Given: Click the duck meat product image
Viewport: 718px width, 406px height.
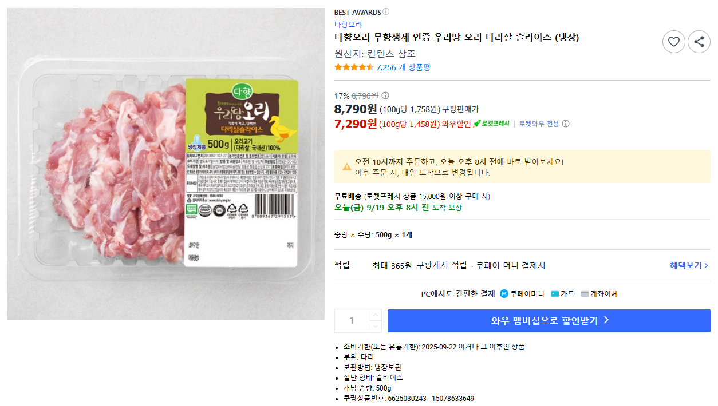Looking at the screenshot, I should point(166,164).
